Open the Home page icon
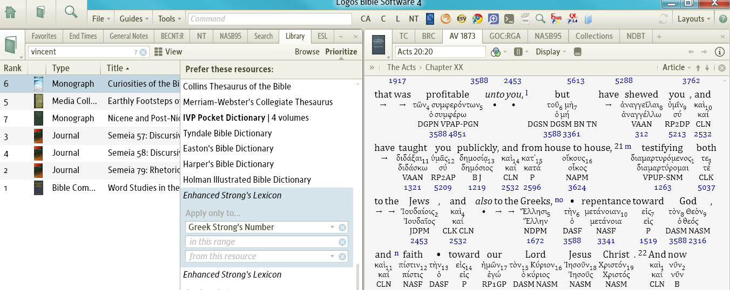Screen dimensions: 730x290 pos(11,12)
